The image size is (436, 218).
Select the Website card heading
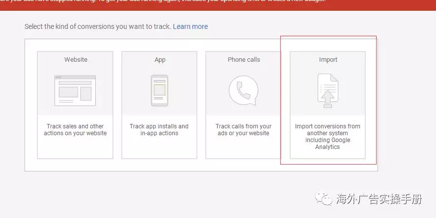76,60
